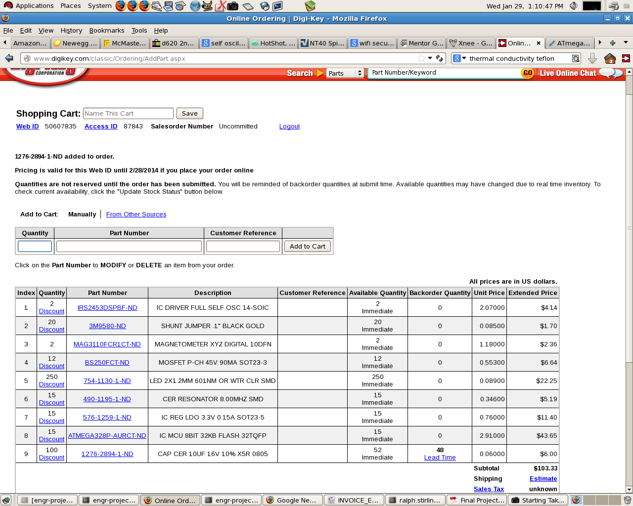Viewport: 633px width, 506px height.
Task: Bookmark this page with the star icon
Action: 421,58
